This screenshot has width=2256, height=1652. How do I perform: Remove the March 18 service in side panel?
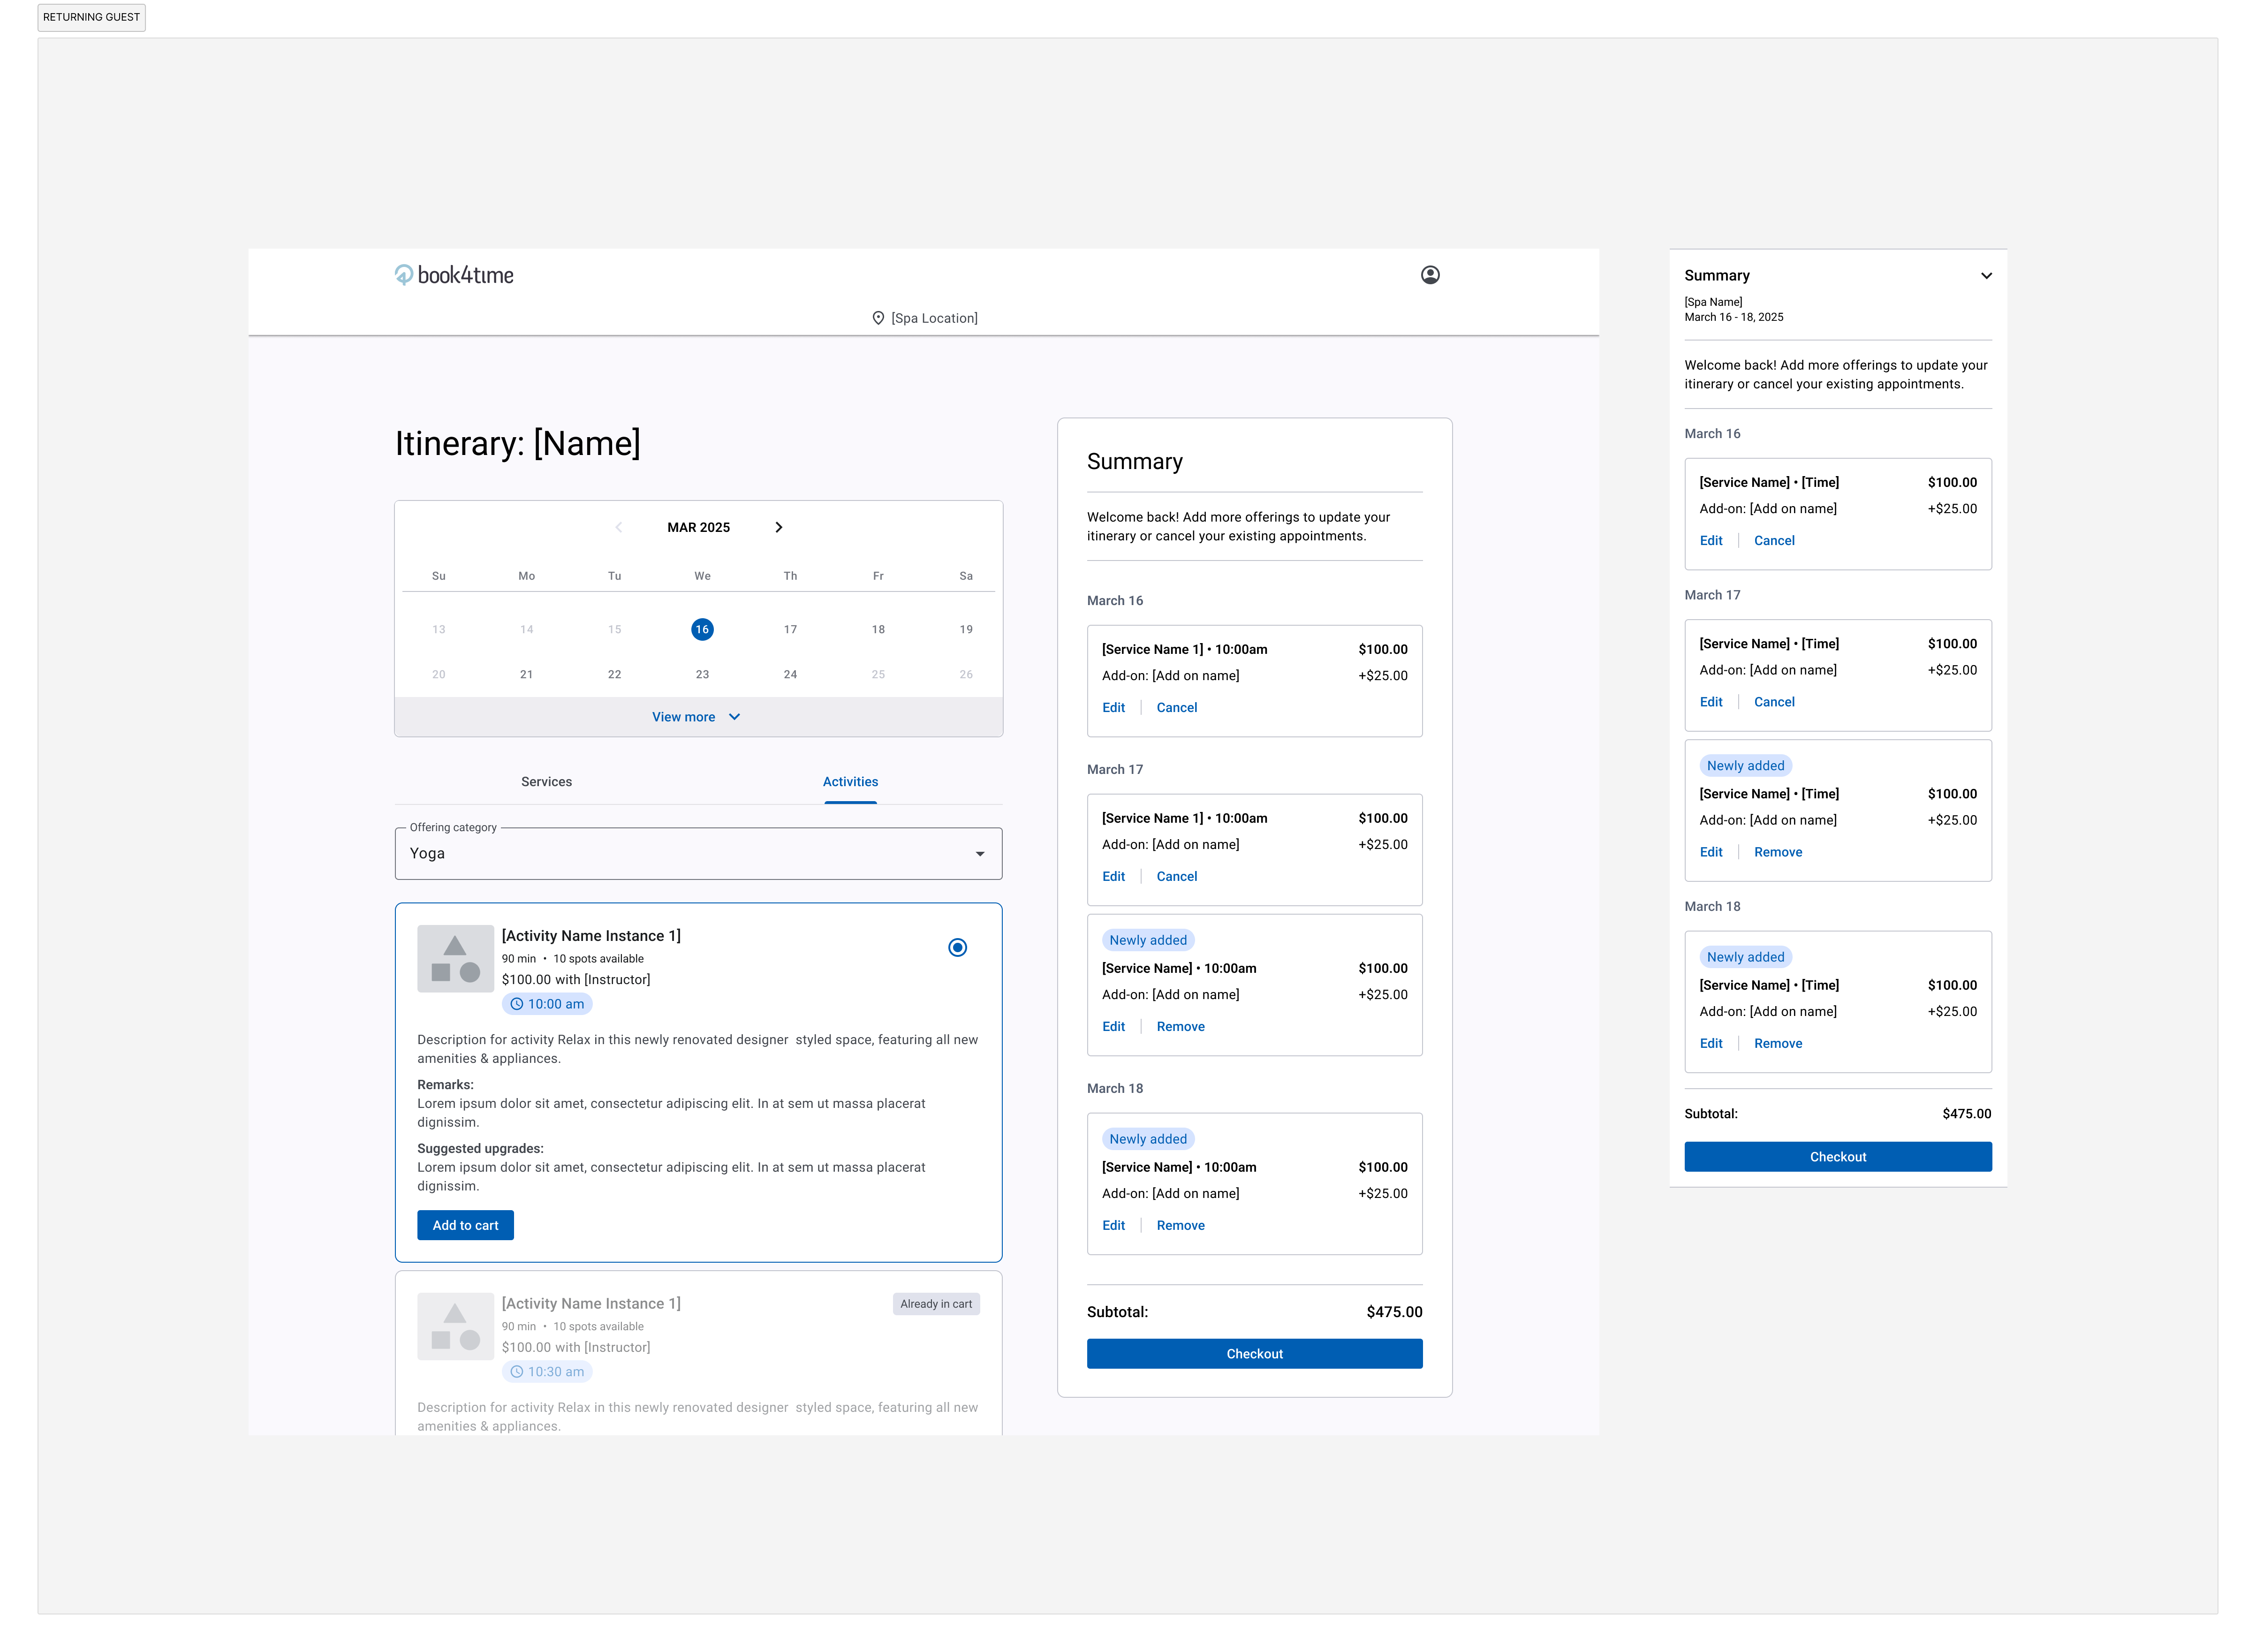point(1778,1043)
